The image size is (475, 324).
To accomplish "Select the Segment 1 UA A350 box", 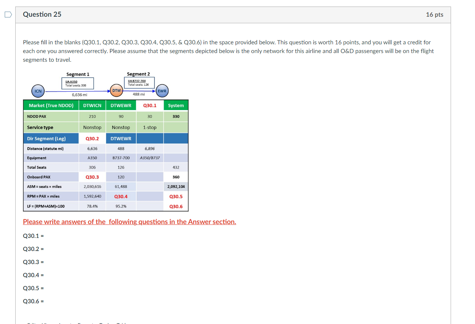I will [77, 83].
